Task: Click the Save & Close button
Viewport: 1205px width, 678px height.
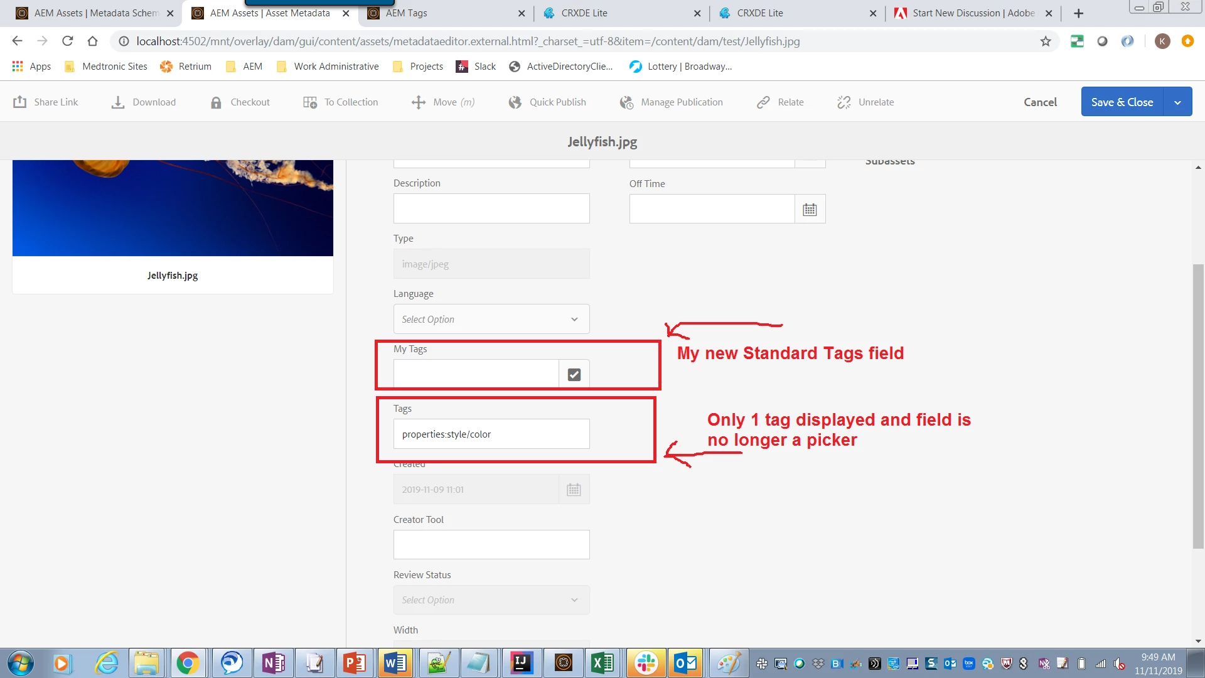Action: tap(1122, 102)
